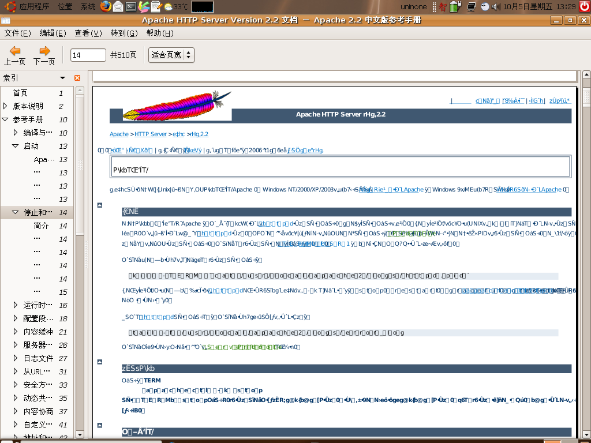The height and width of the screenshot is (443, 591).
Task: Open the 应用程序 panel menu
Action: [34, 7]
